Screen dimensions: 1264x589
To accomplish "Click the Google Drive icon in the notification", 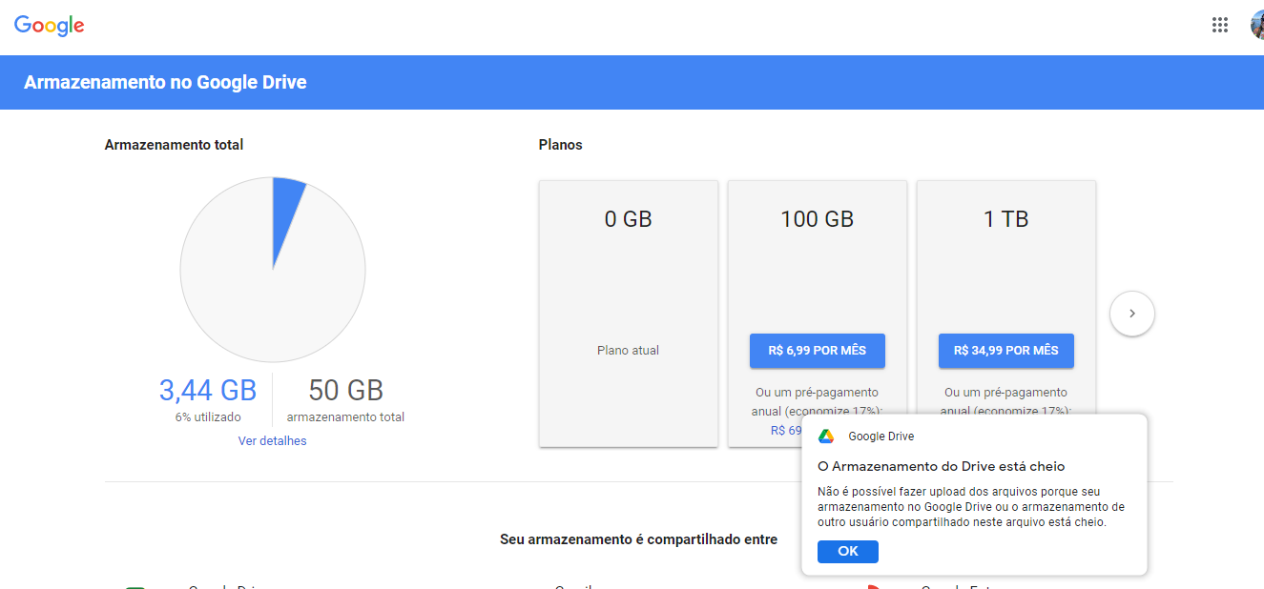I will coord(826,437).
